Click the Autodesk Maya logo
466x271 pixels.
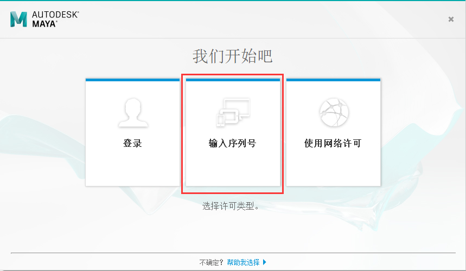click(x=44, y=20)
